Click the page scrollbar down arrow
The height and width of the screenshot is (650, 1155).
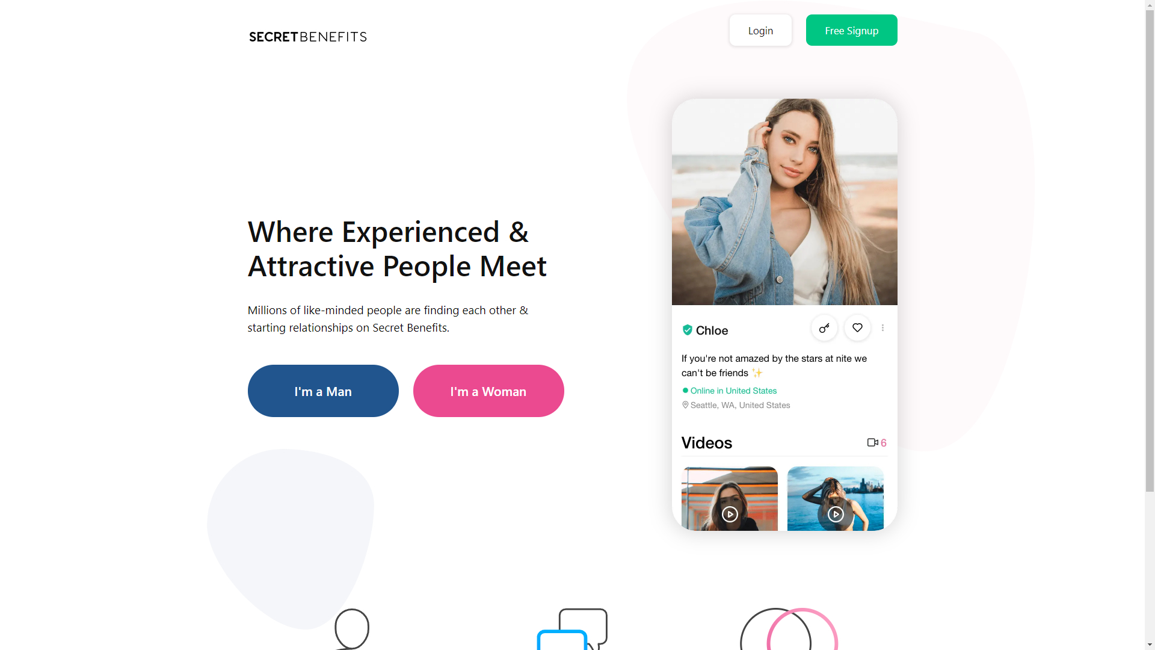click(1150, 645)
